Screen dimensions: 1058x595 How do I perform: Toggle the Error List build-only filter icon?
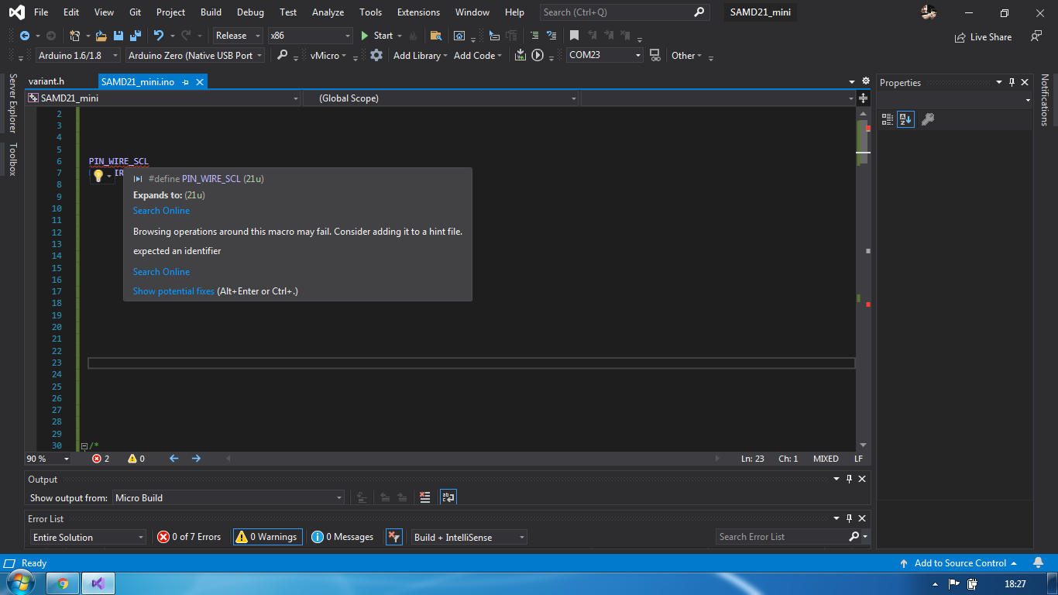tap(394, 537)
